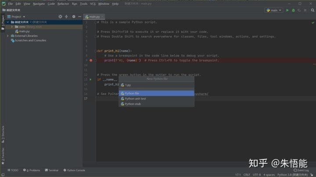Screen dimensions: 316x177
Task: Open the Refactor menu
Action: 63,4
